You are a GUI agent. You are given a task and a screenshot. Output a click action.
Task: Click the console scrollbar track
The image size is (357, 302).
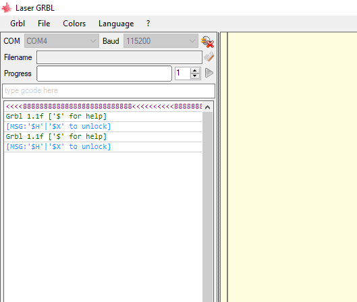pyautogui.click(x=207, y=206)
